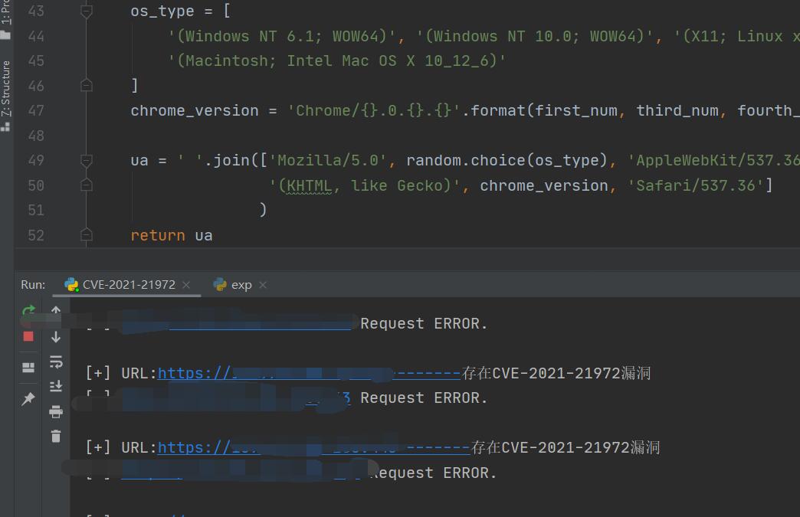
Task: Click the down arrow in Run panel
Action: (56, 337)
